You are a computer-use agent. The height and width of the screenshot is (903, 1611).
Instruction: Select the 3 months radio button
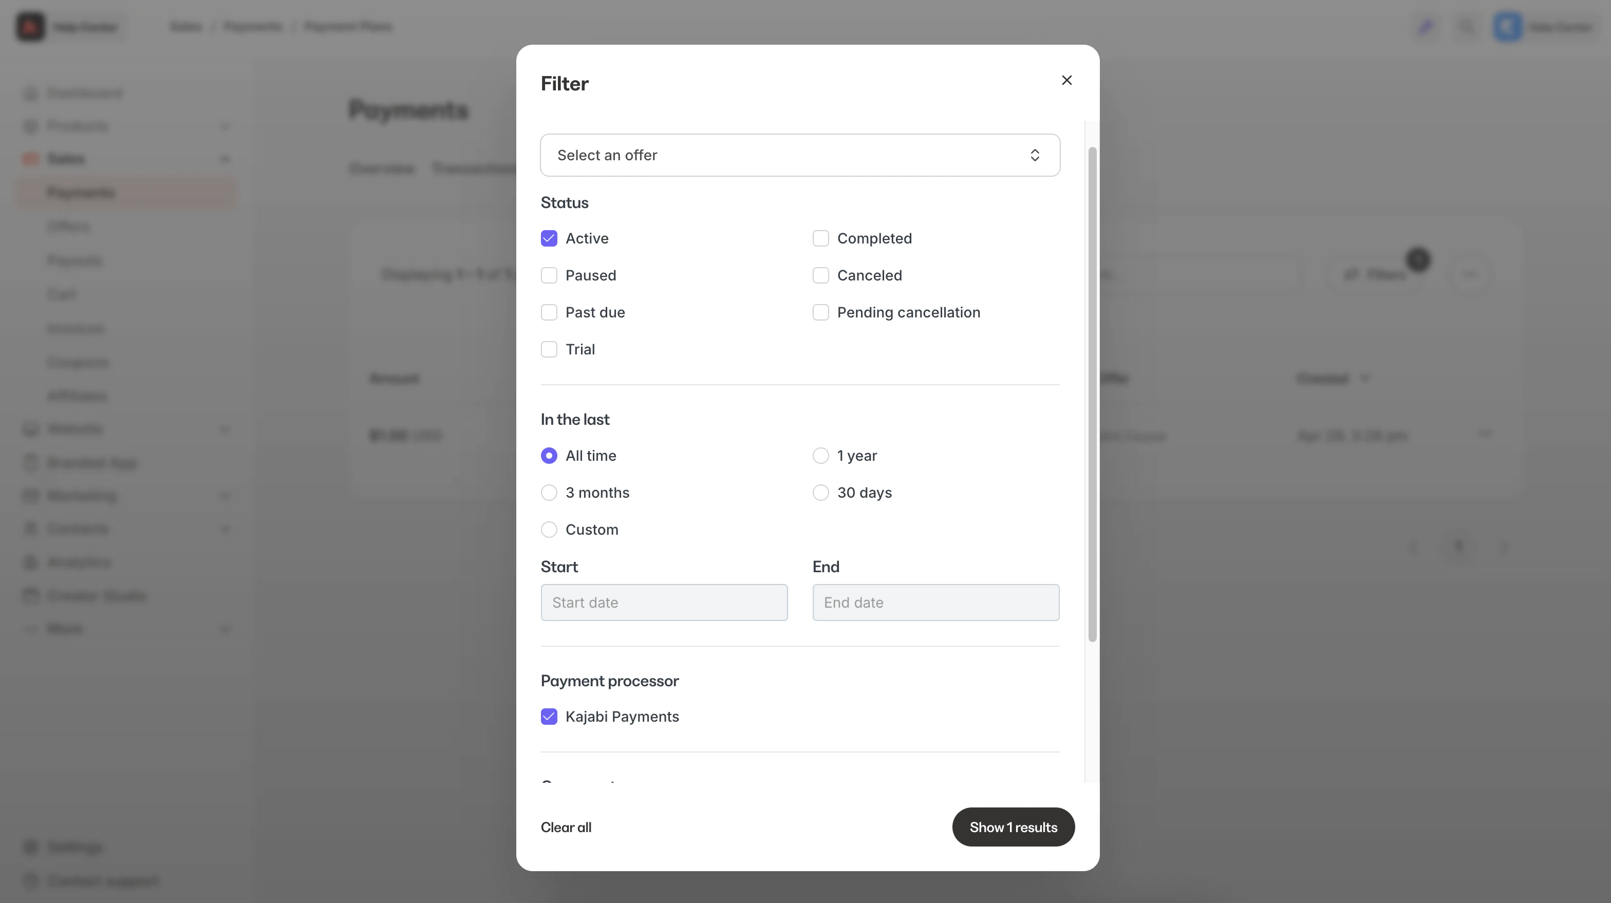[549, 492]
